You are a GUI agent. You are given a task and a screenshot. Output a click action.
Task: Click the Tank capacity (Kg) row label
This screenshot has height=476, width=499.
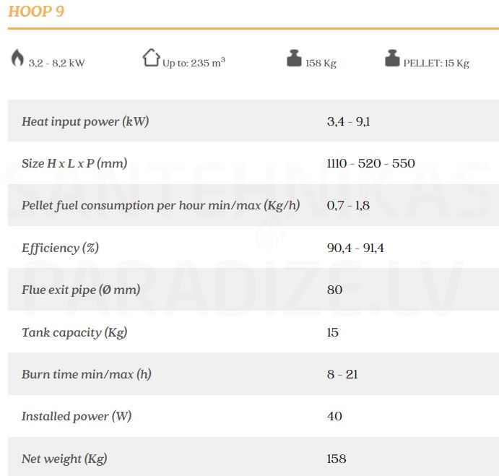(74, 332)
